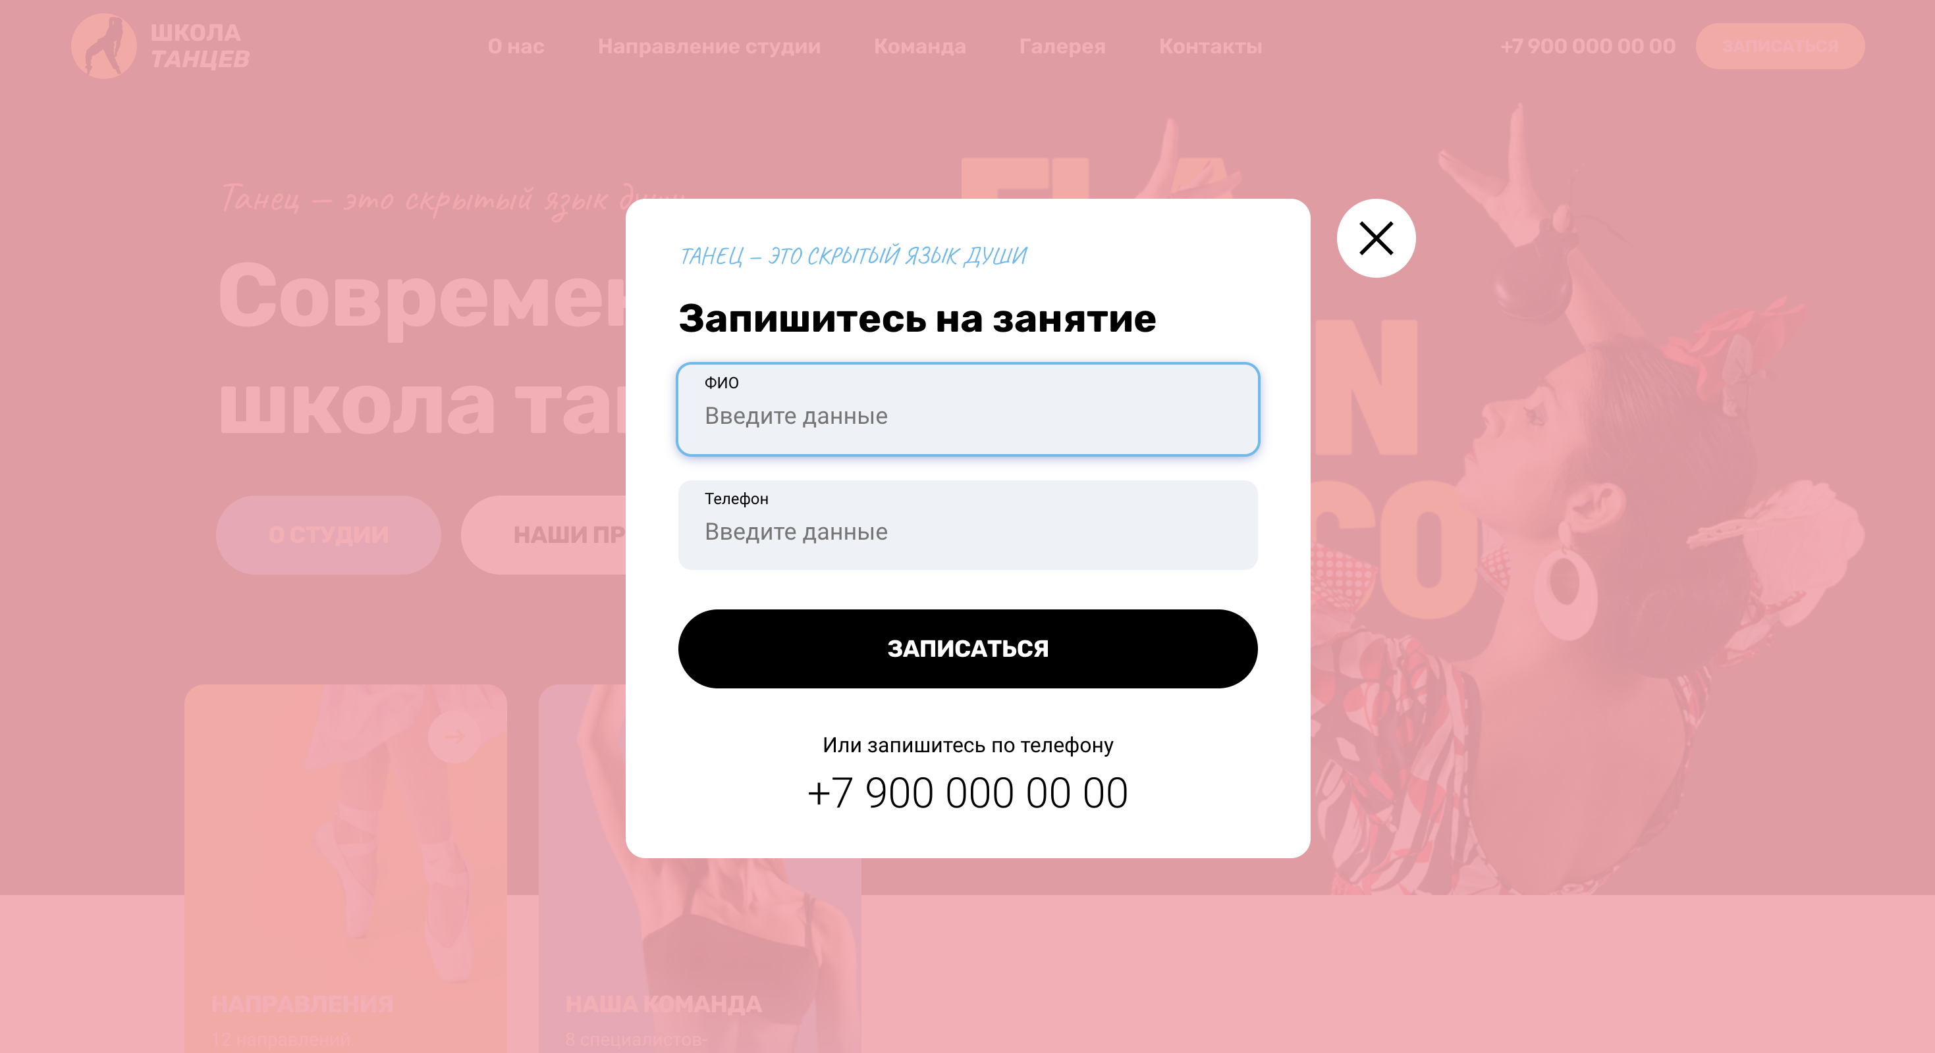Click the НАШИ ПР... hero button

[544, 534]
